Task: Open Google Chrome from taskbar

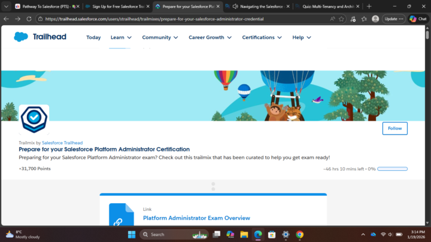Action: point(300,235)
